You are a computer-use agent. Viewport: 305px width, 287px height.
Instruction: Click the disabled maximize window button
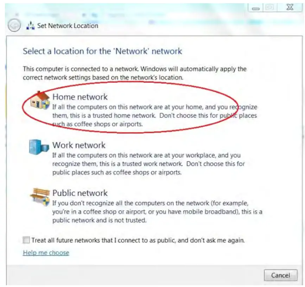pyautogui.click(x=270, y=7)
